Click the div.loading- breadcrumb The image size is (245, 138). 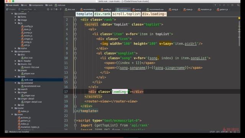154,14
